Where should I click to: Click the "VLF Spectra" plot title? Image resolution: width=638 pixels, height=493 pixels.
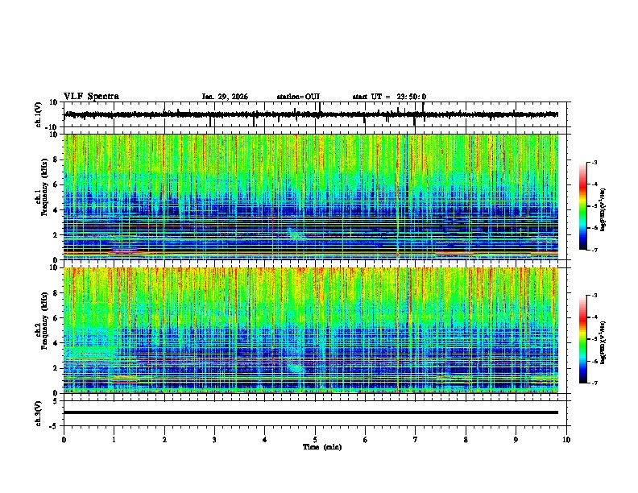pos(91,97)
